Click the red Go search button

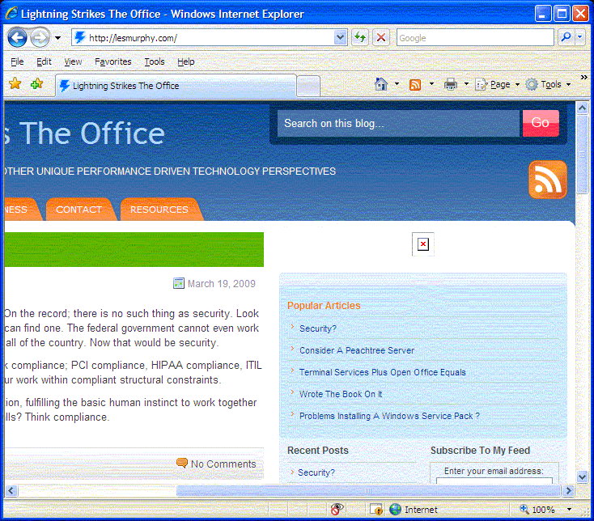click(x=541, y=123)
